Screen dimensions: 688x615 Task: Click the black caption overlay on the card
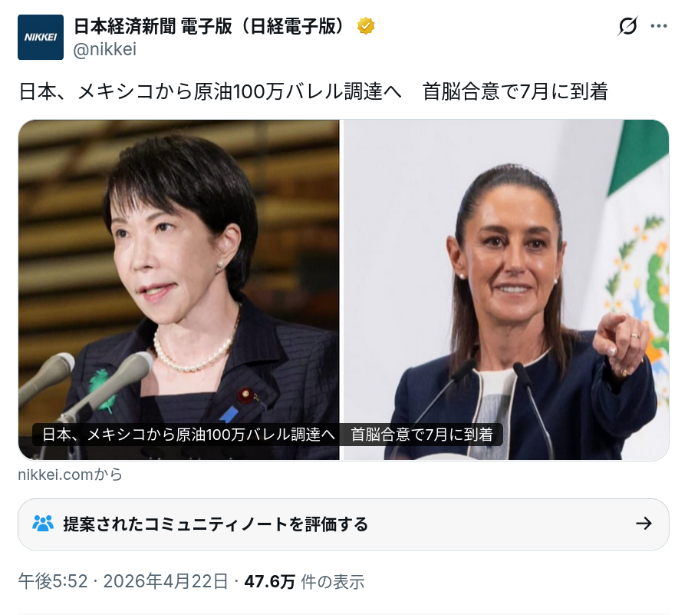coord(267,435)
